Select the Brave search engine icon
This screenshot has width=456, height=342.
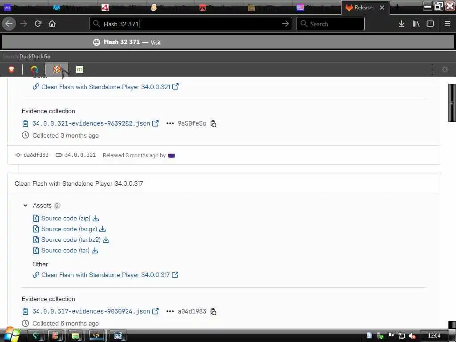(12, 69)
